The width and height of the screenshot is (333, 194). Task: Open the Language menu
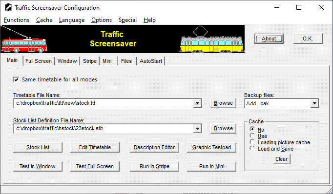click(x=72, y=20)
